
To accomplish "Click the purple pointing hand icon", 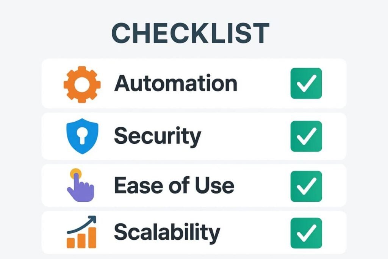I will tap(80, 187).
